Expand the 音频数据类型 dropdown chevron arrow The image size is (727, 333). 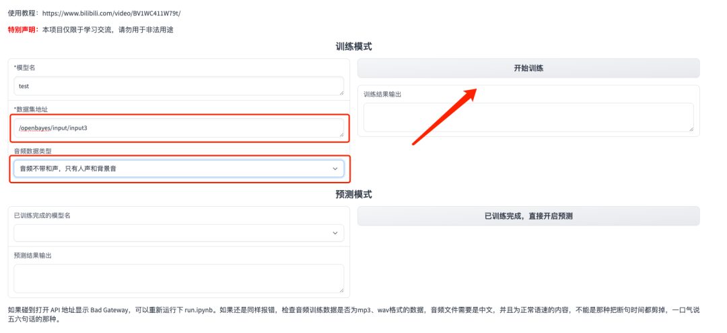[335, 169]
